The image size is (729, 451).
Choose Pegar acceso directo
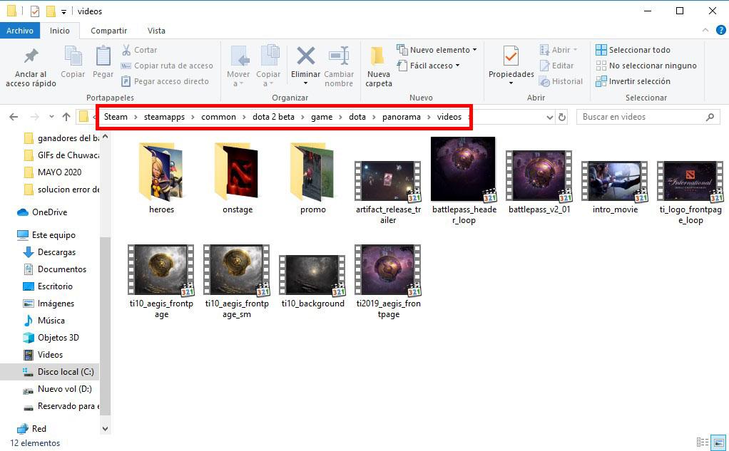tap(165, 81)
